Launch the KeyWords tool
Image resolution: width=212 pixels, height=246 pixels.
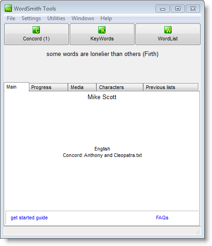click(x=102, y=34)
